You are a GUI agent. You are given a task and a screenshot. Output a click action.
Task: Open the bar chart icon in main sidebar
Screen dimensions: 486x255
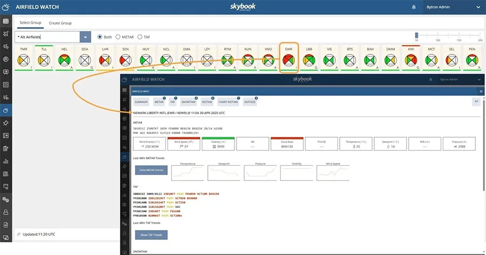pyautogui.click(x=5, y=161)
